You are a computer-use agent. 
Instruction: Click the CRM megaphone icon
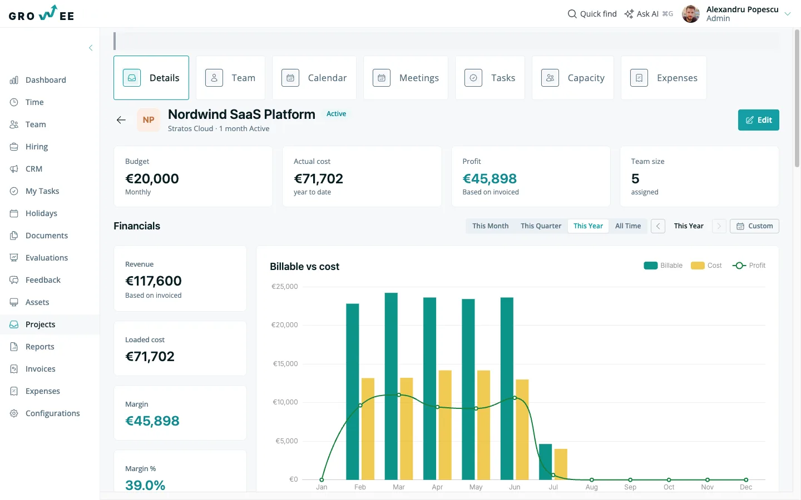[x=14, y=169]
